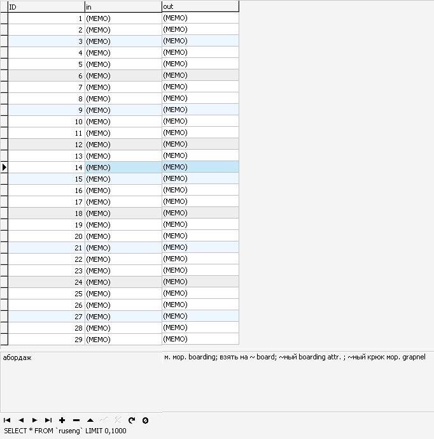
Task: Select the 'in' MEMO cell in row 28
Action: pyautogui.click(x=123, y=328)
